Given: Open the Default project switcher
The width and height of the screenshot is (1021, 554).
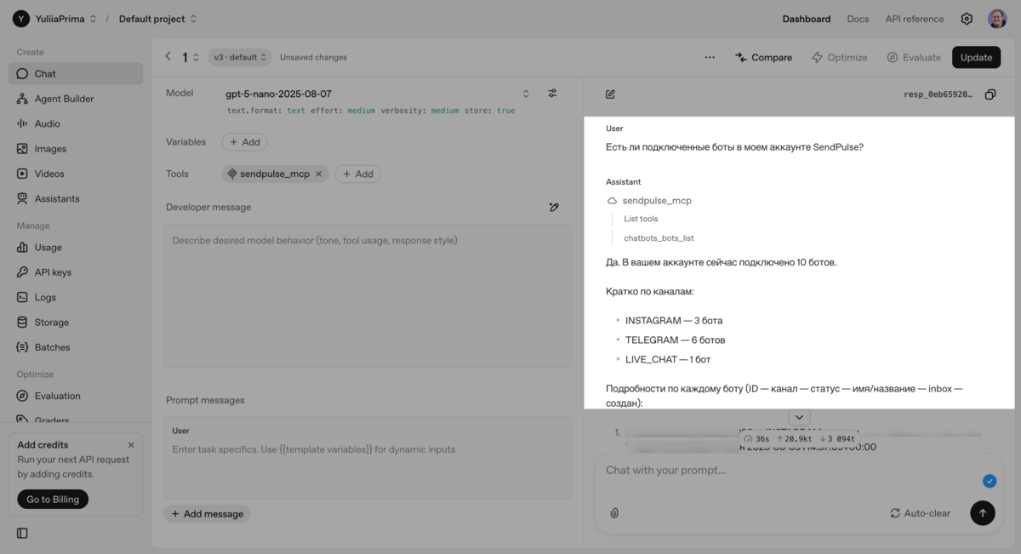Looking at the screenshot, I should [x=157, y=19].
